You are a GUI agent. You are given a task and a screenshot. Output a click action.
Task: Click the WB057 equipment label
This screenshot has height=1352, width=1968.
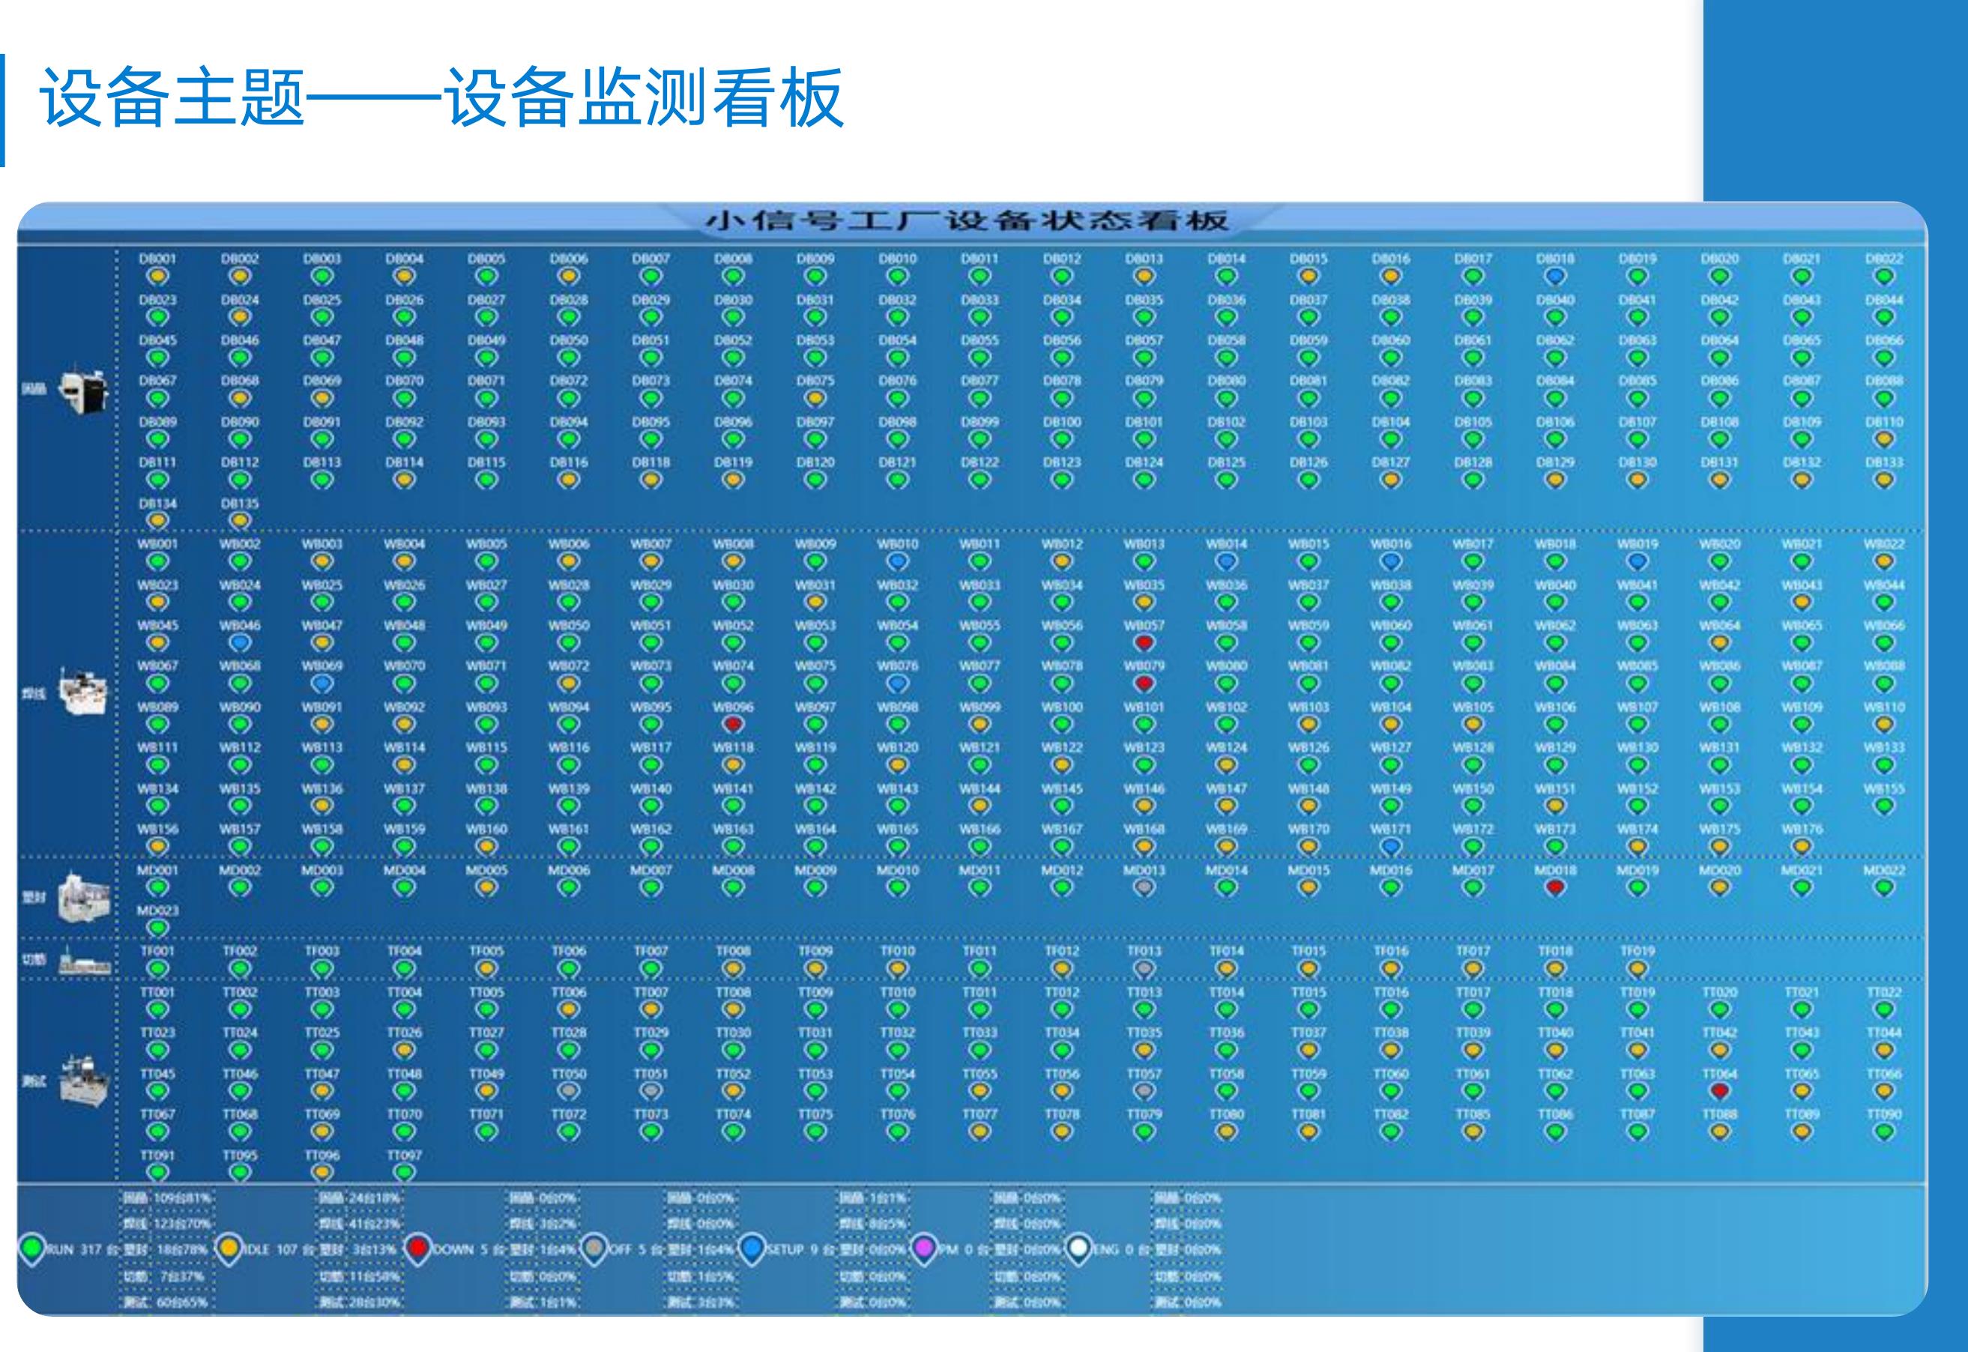coord(1144,625)
